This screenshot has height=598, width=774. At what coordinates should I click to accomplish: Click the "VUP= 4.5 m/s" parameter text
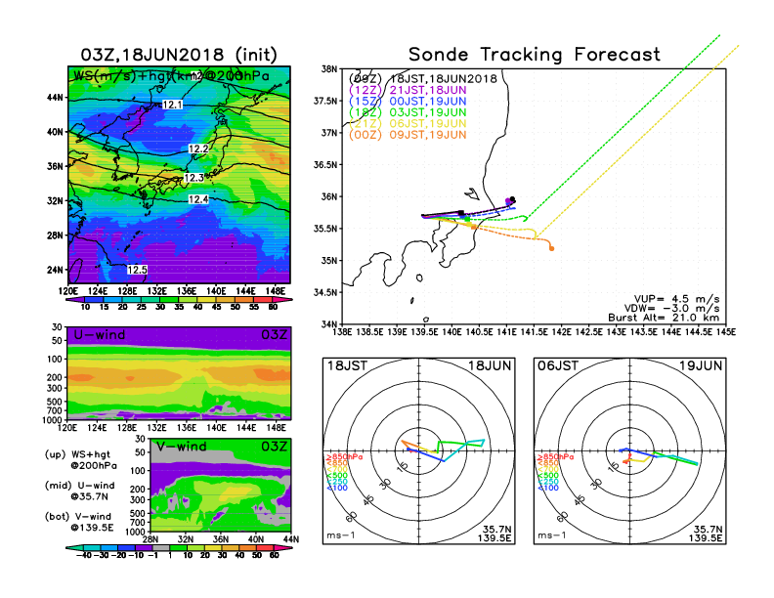tap(676, 299)
